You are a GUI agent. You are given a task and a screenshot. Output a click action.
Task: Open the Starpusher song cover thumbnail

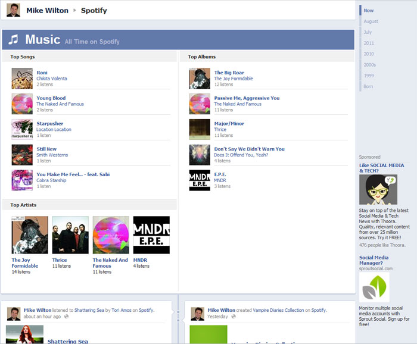22,129
